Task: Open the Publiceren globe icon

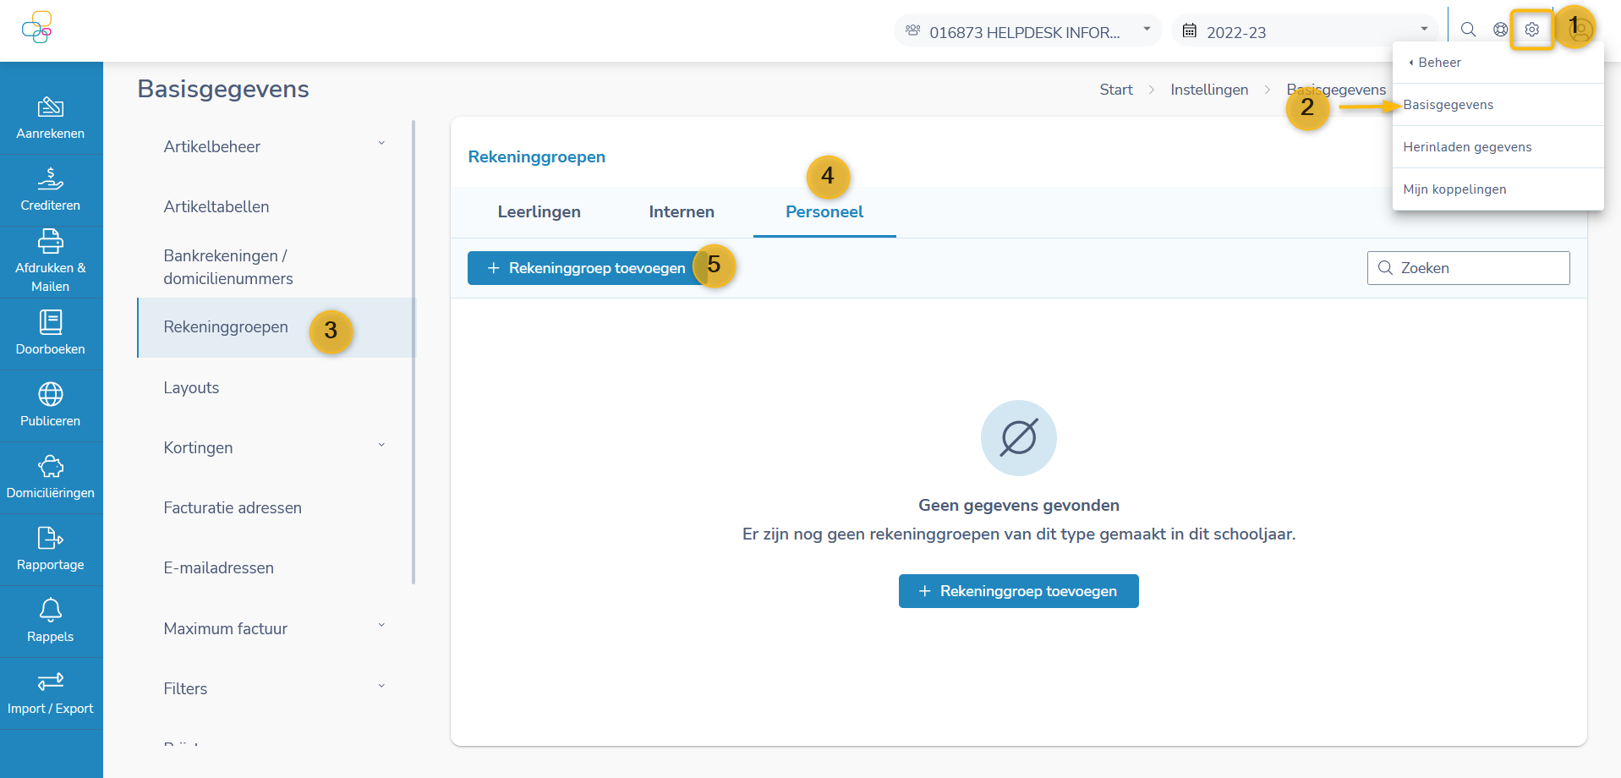Action: (x=51, y=395)
